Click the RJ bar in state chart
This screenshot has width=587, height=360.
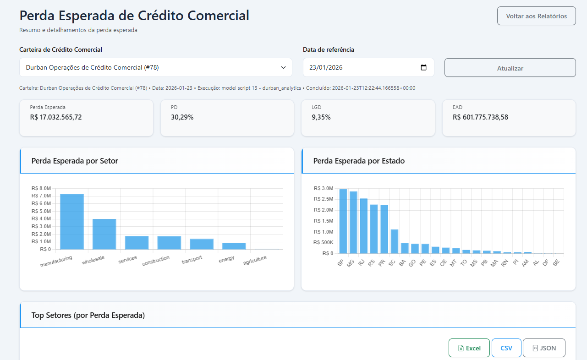(364, 226)
